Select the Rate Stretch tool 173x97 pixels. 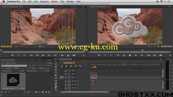pyautogui.click(x=56, y=72)
